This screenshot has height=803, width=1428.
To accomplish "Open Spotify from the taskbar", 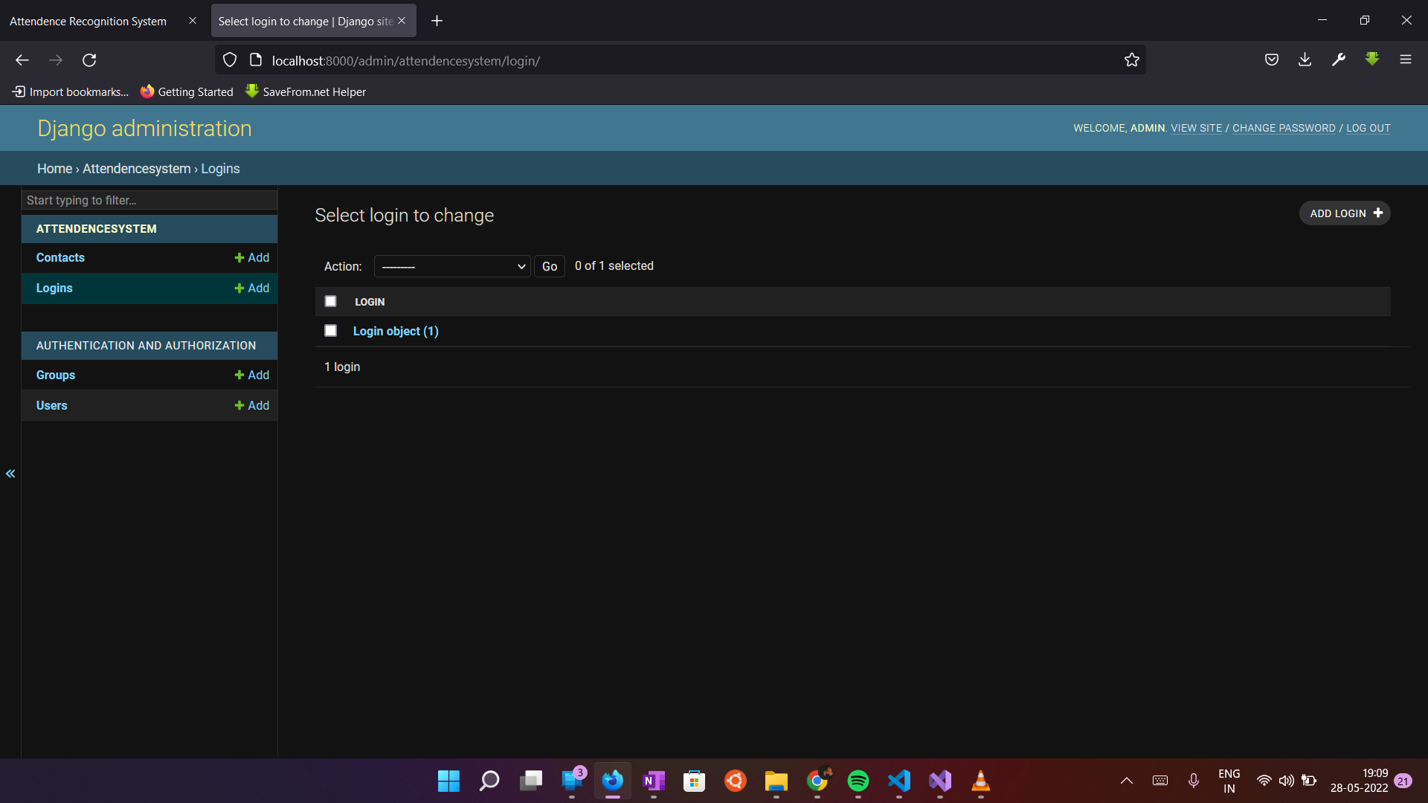I will (x=858, y=781).
